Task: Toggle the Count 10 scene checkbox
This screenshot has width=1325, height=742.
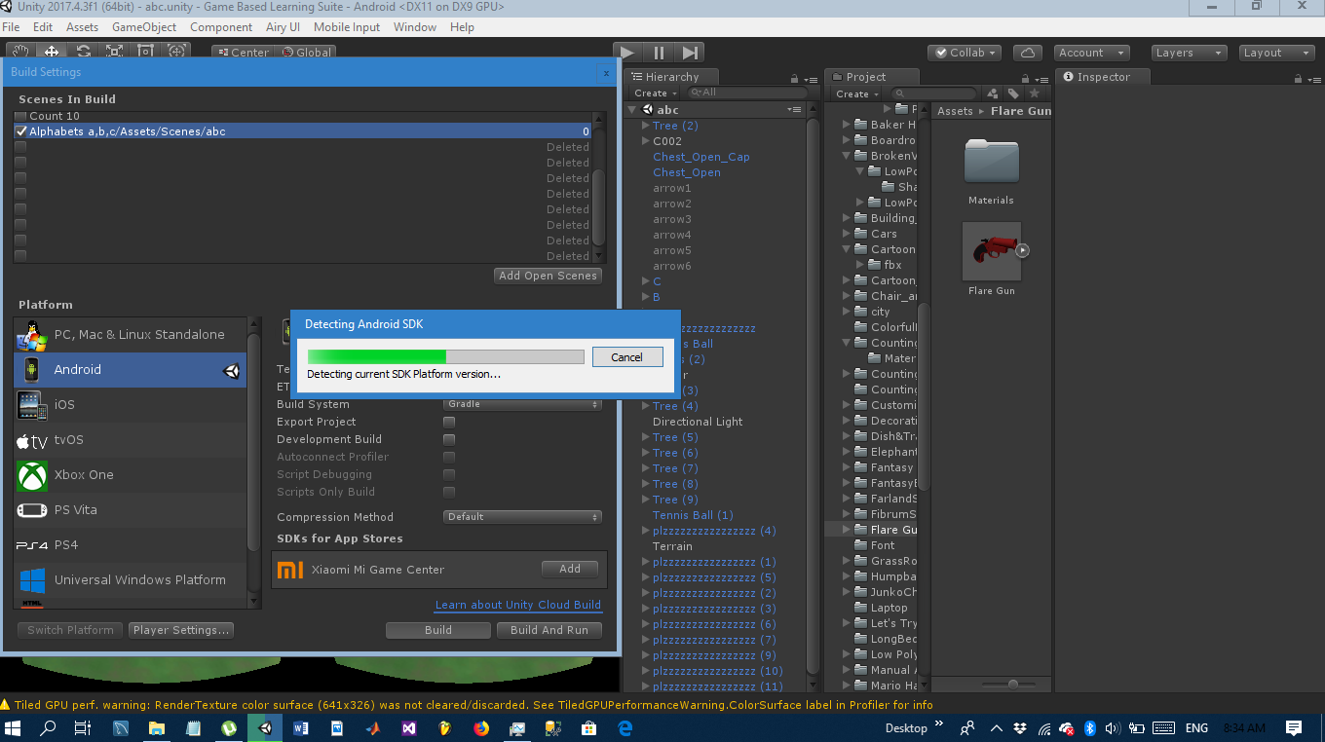Action: (x=21, y=116)
